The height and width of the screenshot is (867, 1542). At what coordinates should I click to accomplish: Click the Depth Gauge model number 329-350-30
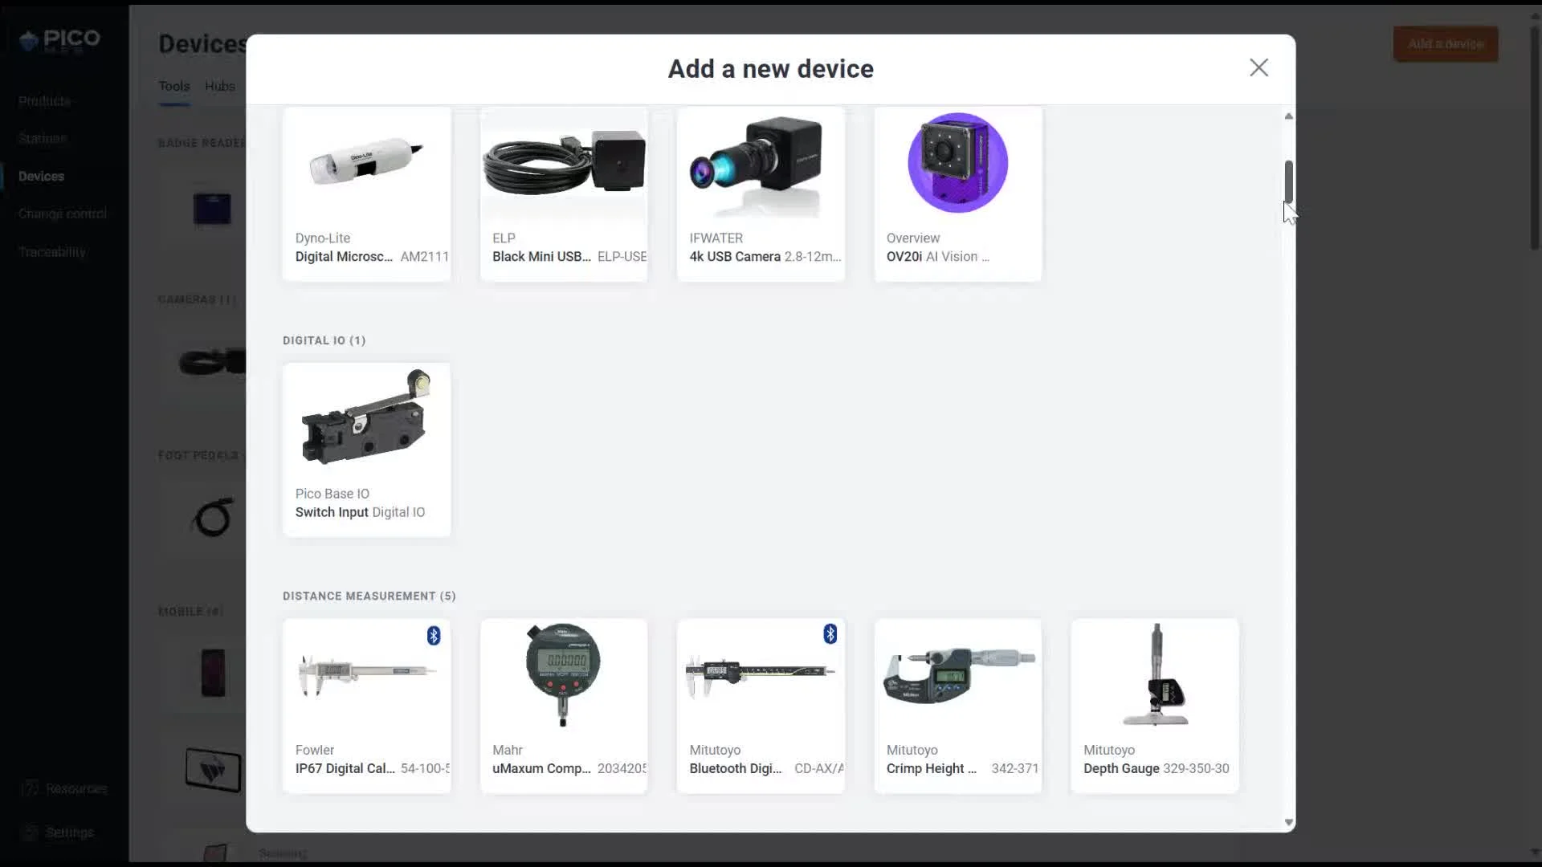(x=1196, y=768)
